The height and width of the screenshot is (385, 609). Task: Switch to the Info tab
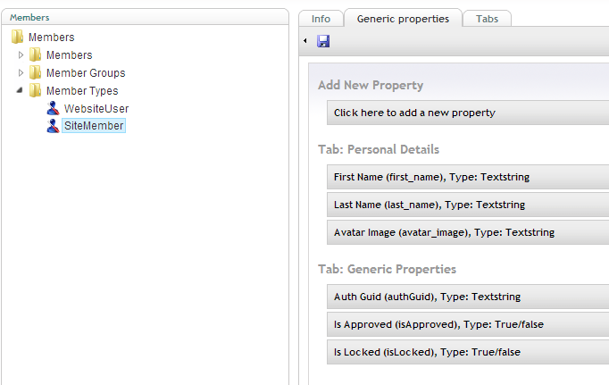click(x=321, y=19)
